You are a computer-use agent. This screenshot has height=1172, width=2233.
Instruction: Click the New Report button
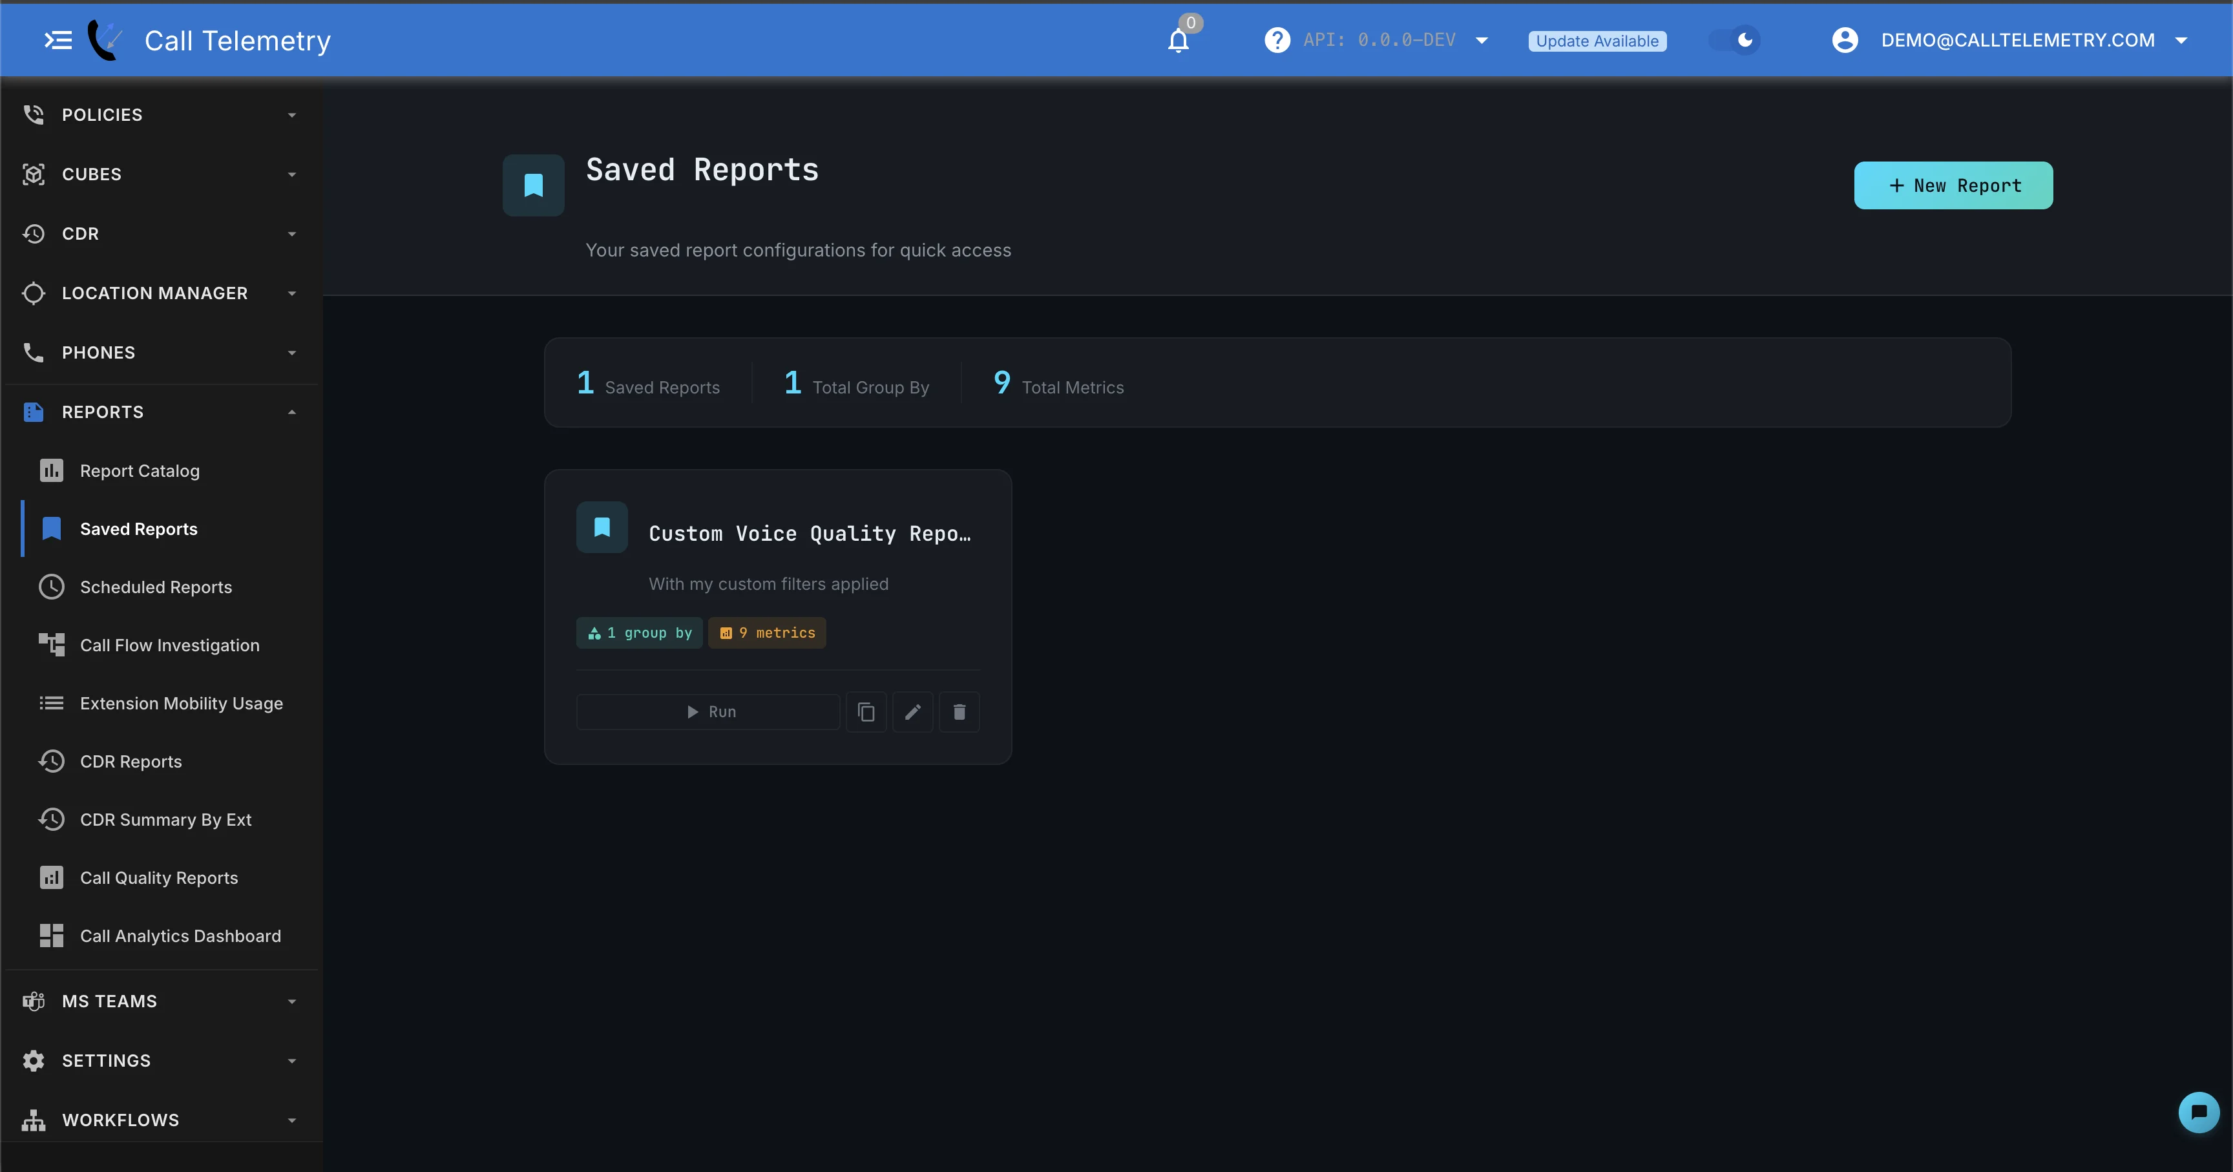pos(1953,185)
